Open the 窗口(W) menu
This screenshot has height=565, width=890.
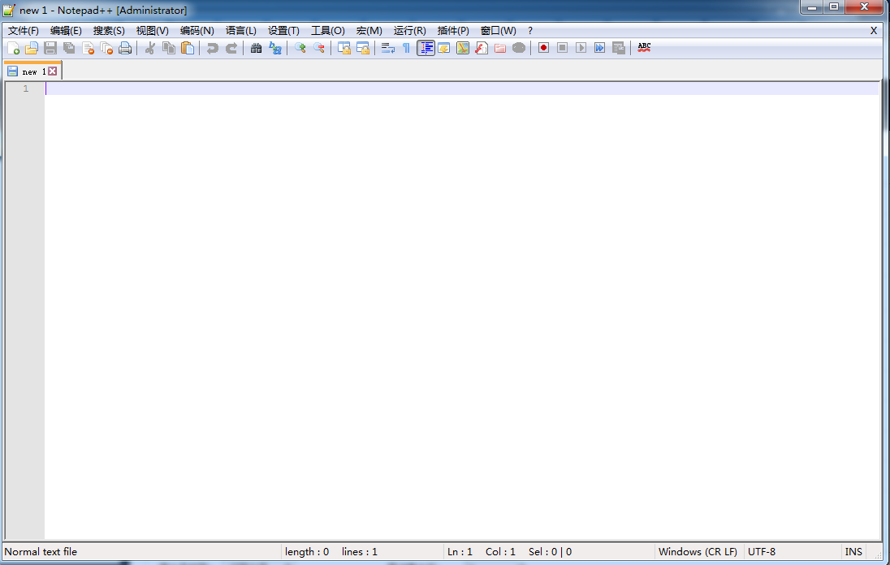(499, 31)
